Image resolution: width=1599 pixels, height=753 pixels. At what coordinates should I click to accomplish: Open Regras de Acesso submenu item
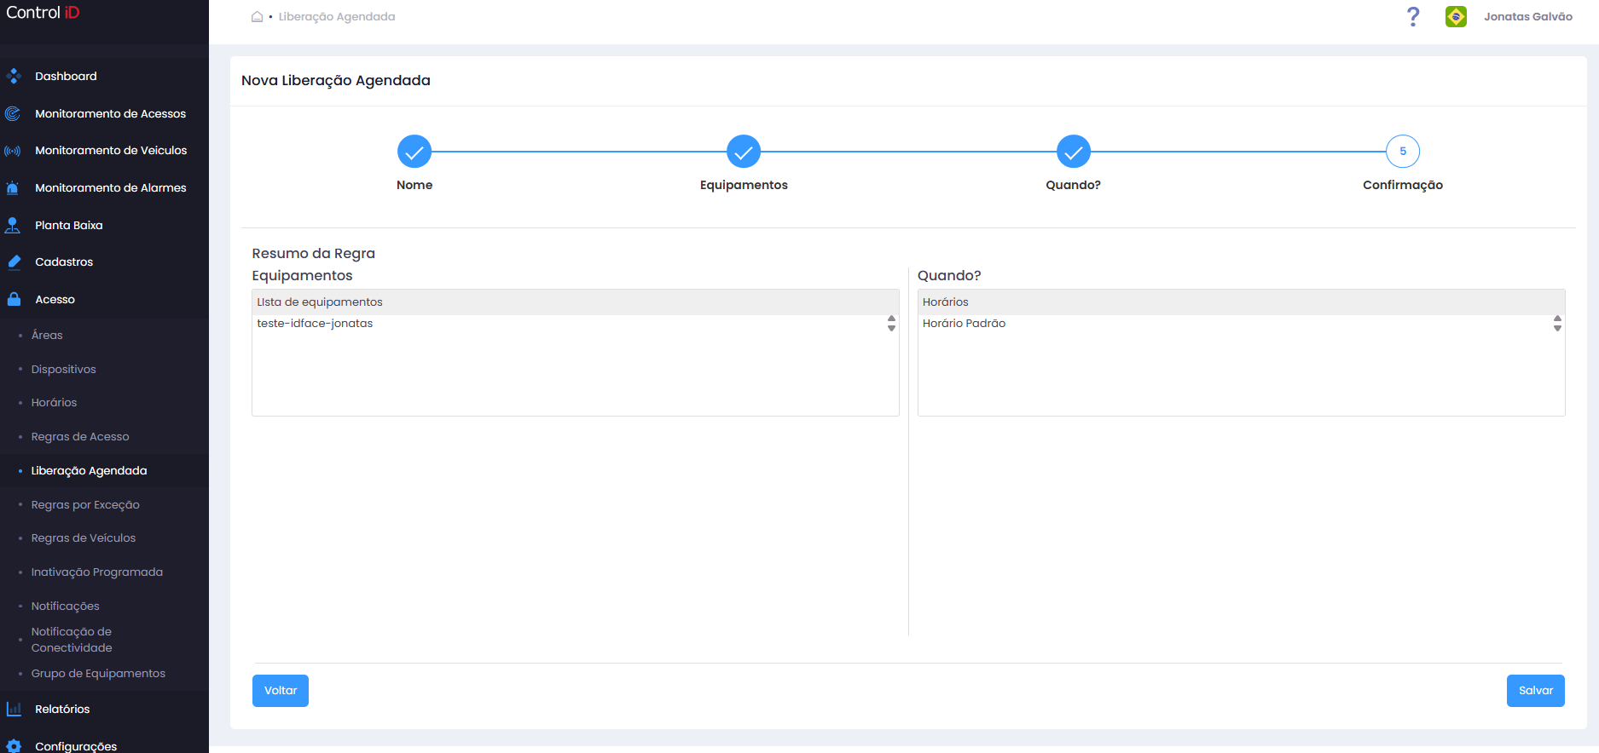pyautogui.click(x=80, y=437)
